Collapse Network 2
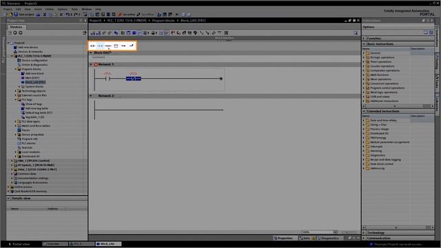Screen dimensions: 441x248 pos(91,96)
